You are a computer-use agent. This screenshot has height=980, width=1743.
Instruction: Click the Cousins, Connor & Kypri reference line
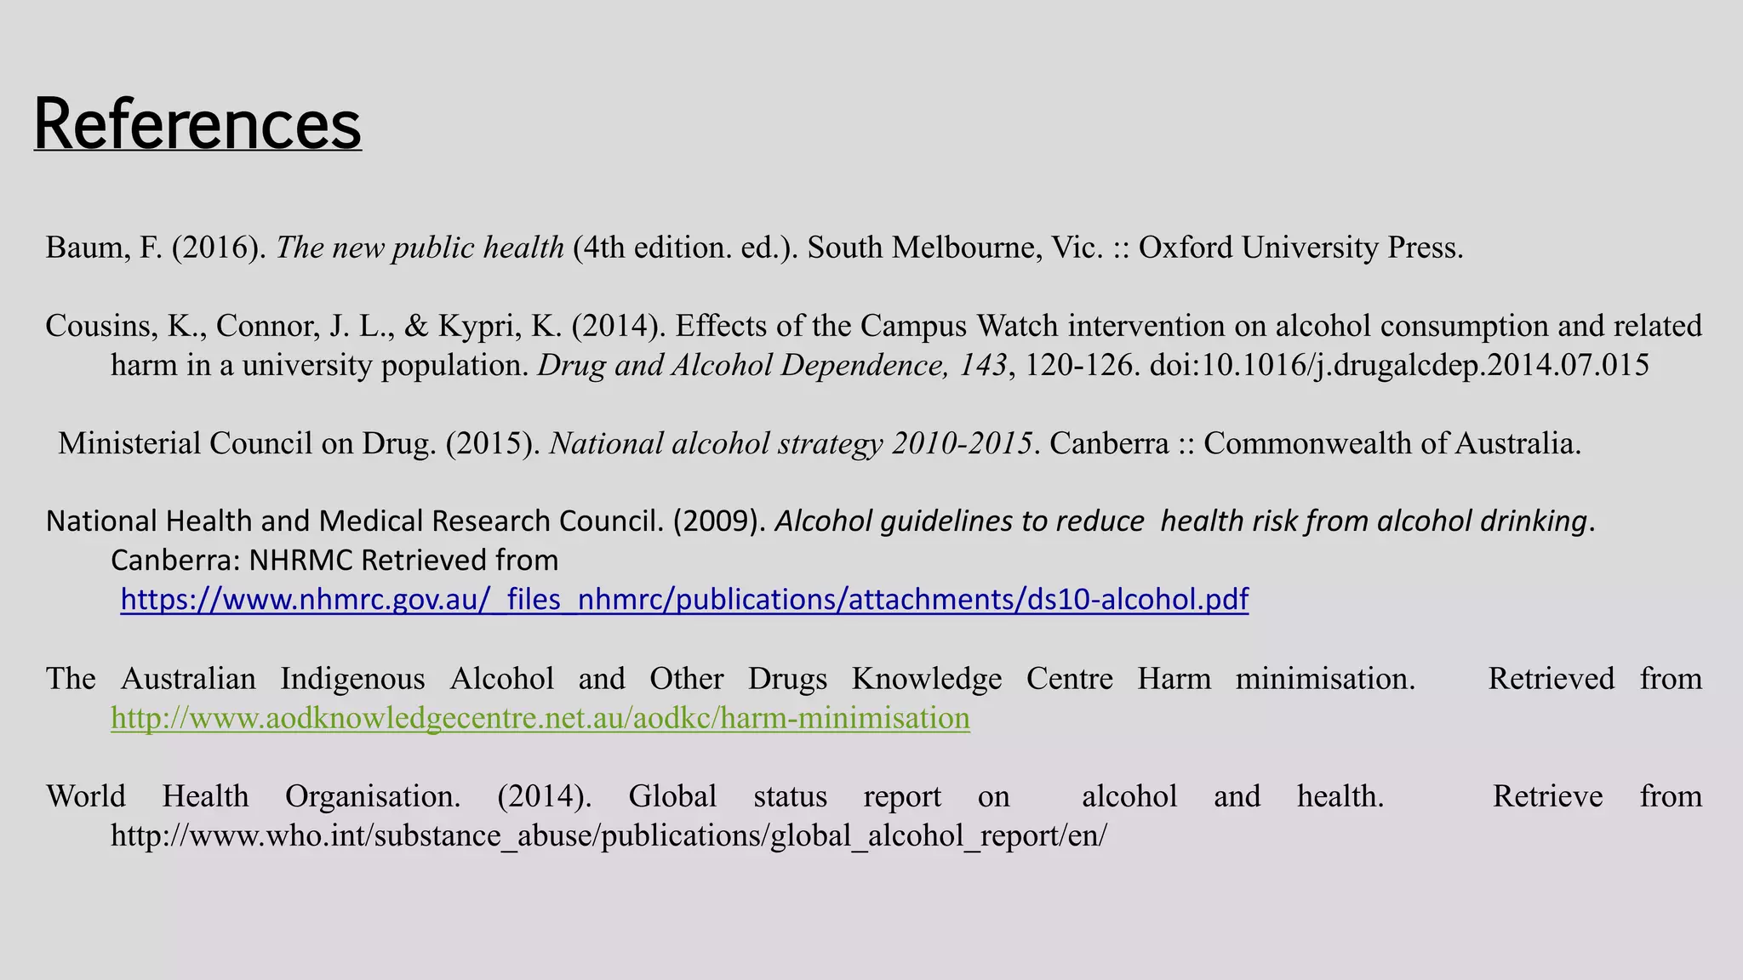pos(874,326)
